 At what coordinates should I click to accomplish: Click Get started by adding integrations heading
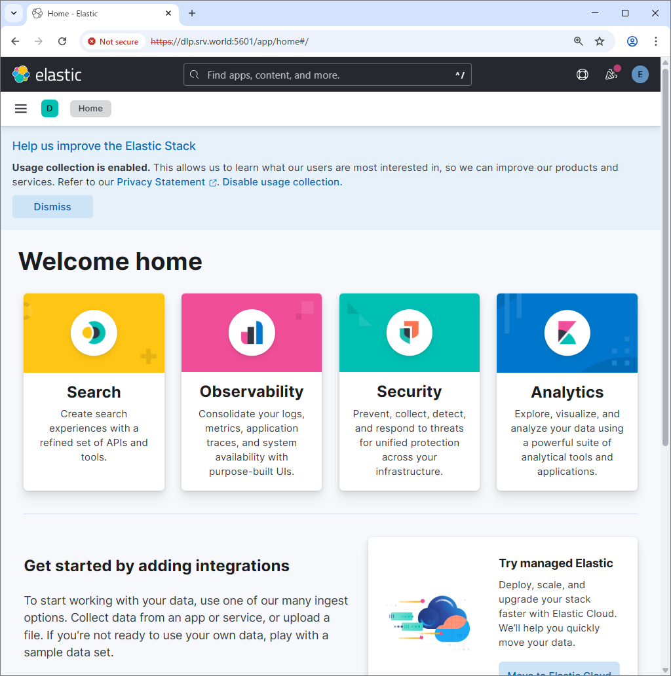coord(157,566)
